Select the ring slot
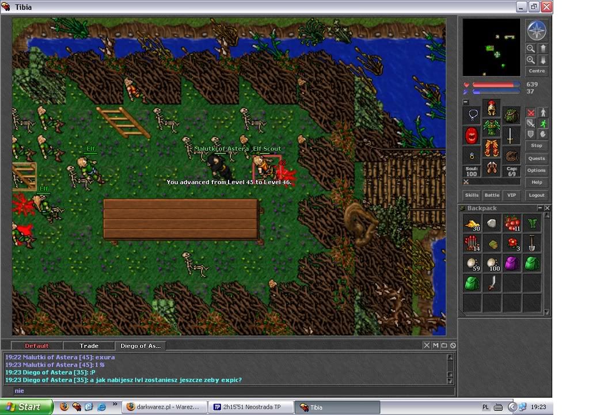Image resolution: width=589 pixels, height=415 pixels. 472,155
